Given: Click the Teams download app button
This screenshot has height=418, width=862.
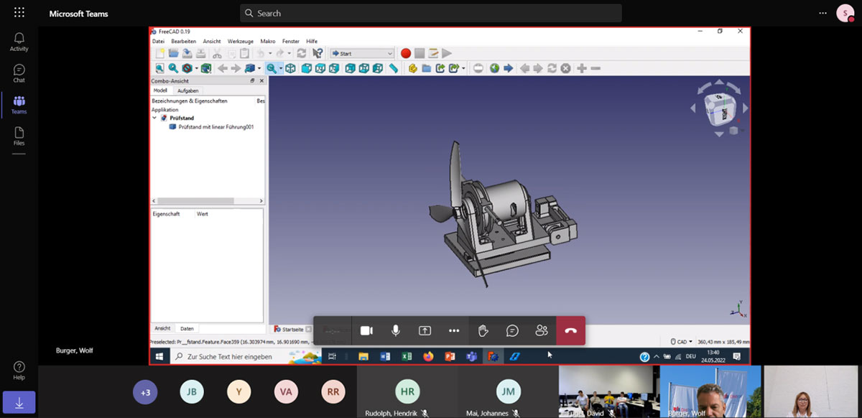Looking at the screenshot, I should tap(19, 403).
